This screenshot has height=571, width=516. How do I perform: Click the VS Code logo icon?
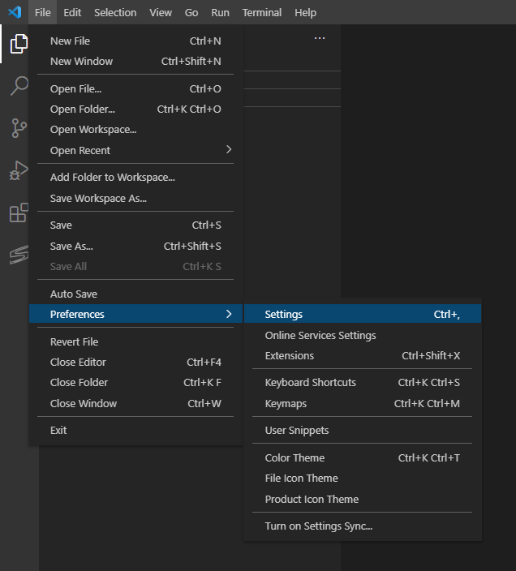pos(14,12)
